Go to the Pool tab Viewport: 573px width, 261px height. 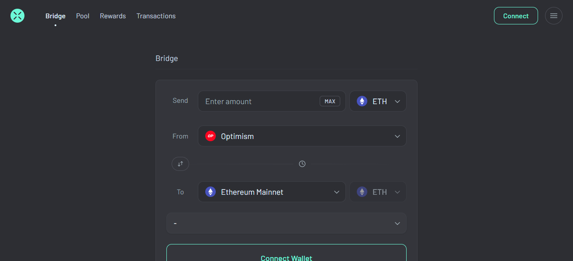(83, 16)
